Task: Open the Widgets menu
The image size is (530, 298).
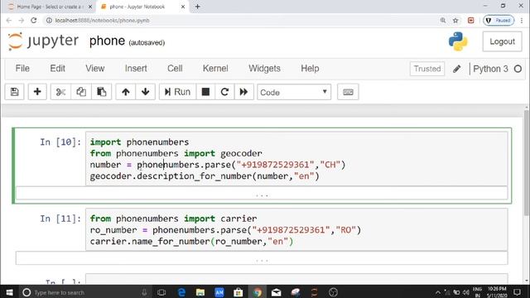Action: click(x=264, y=69)
